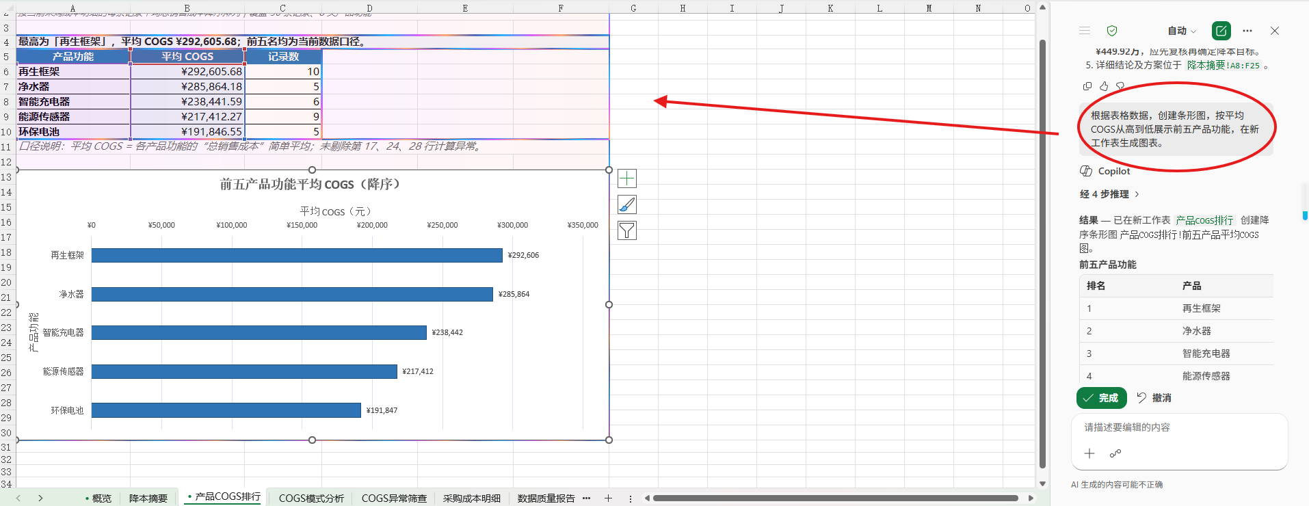
Task: Open the 自动 mode dropdown
Action: (x=1182, y=31)
